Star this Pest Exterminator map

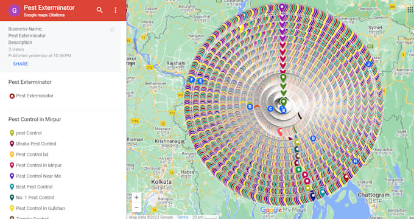(x=112, y=30)
